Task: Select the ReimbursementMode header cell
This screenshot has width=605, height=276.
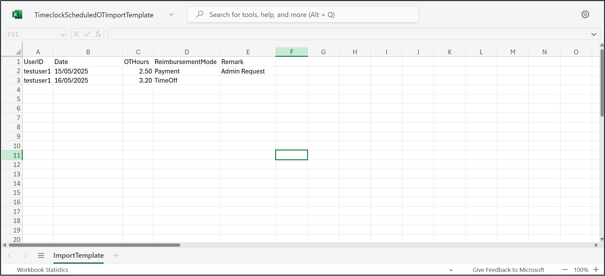Action: click(187, 62)
